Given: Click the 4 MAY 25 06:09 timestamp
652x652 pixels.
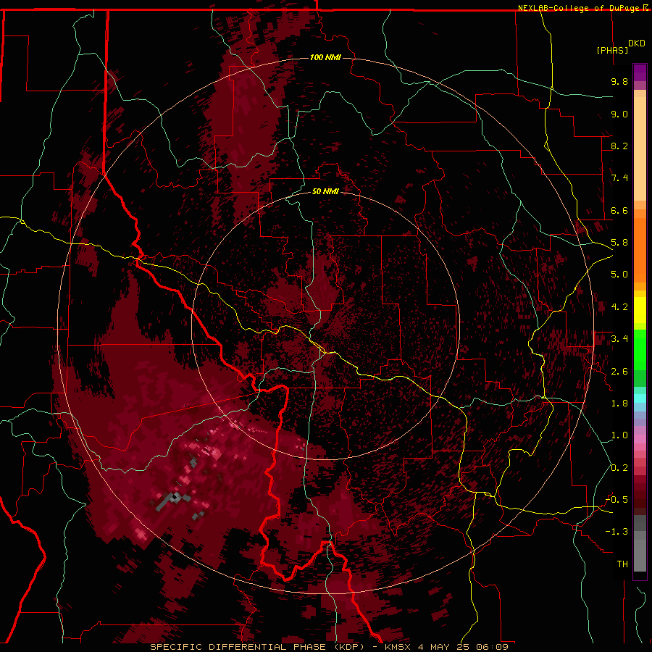Looking at the screenshot, I should (x=463, y=647).
